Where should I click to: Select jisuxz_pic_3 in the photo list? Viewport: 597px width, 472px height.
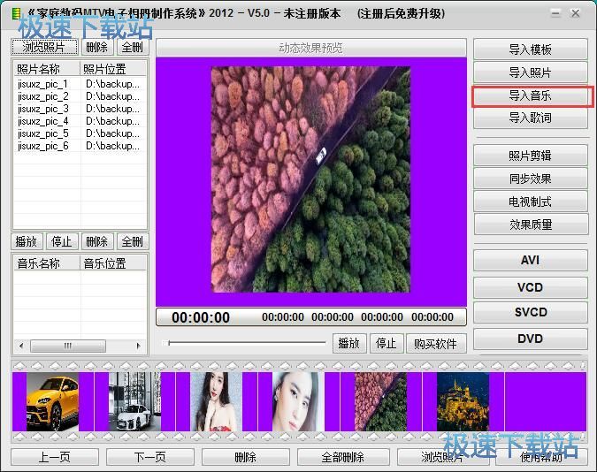[42, 109]
